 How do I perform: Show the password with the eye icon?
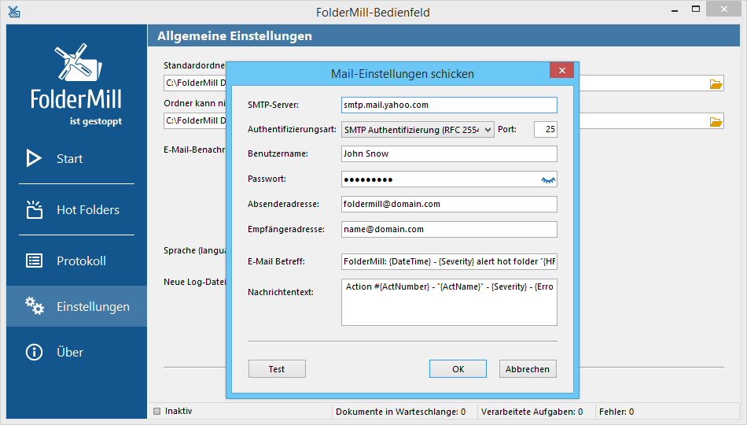coord(548,179)
